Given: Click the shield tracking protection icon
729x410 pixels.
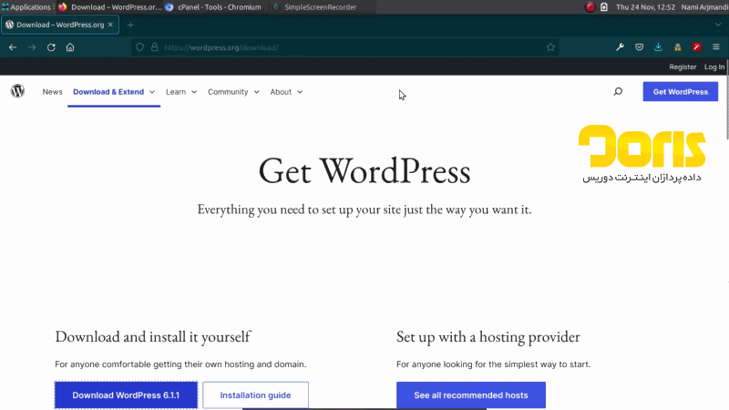Looking at the screenshot, I should pyautogui.click(x=140, y=47).
